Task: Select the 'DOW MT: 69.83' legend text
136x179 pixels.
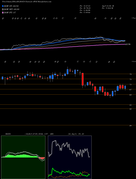Action: coord(11,9)
